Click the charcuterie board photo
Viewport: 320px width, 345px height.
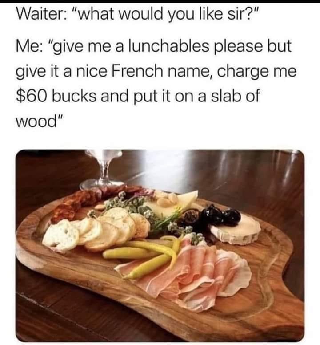pos(160,246)
